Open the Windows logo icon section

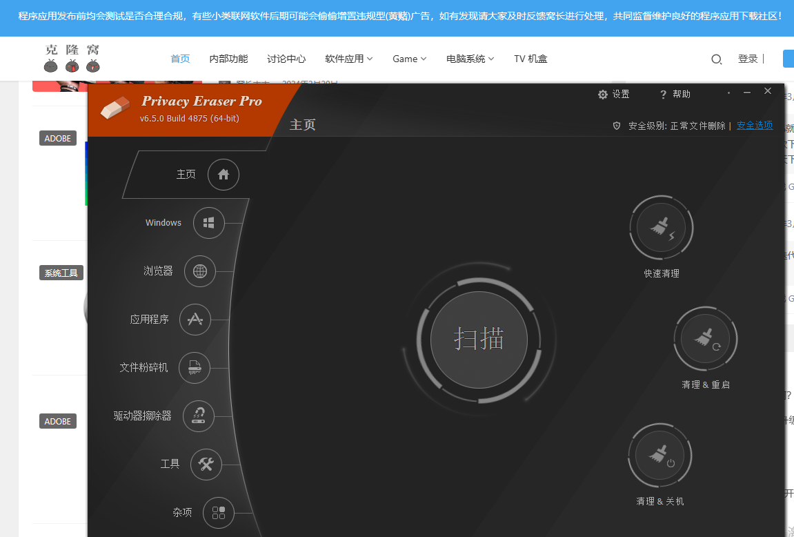point(208,223)
